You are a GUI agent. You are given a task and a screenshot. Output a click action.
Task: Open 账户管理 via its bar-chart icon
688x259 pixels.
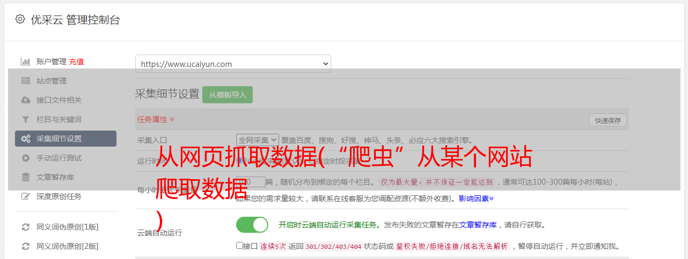25,62
